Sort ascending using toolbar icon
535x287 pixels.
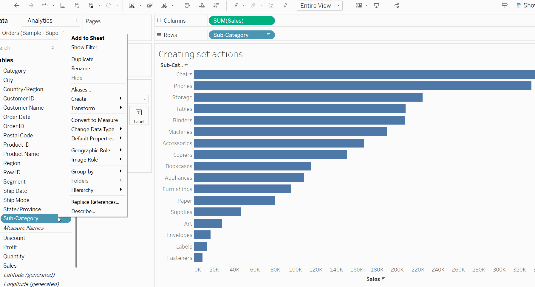(x=202, y=6)
